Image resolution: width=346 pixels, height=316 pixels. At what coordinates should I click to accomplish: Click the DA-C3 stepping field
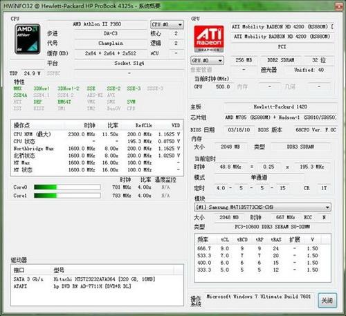pos(111,34)
